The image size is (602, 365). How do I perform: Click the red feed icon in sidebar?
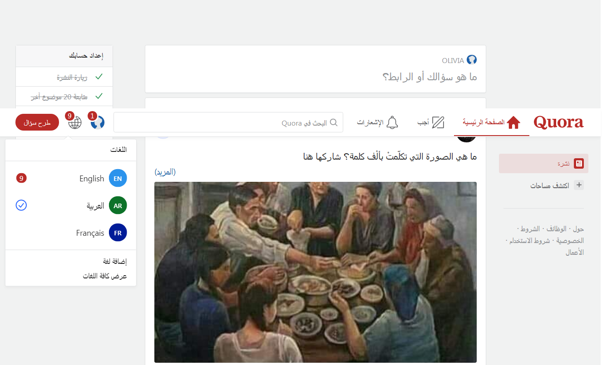click(x=579, y=164)
